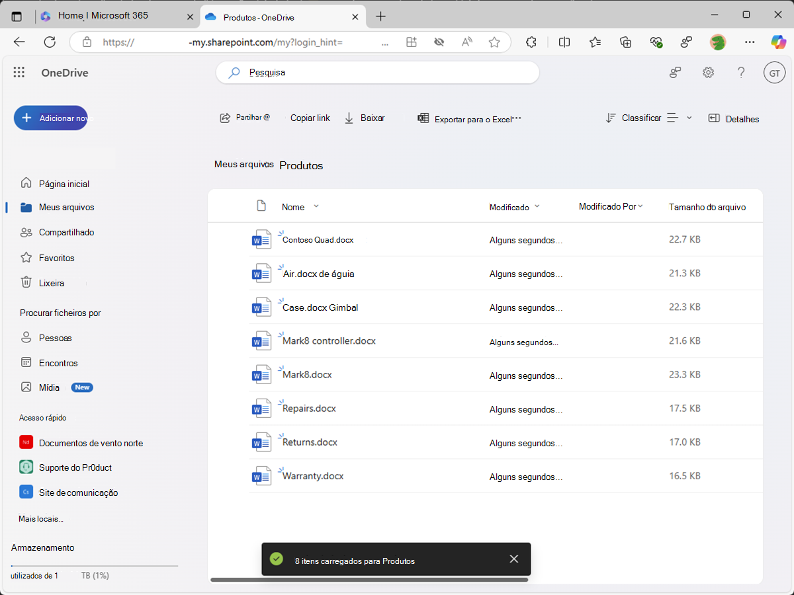Open Site de comunicação
Image resolution: width=794 pixels, height=595 pixels.
78,493
